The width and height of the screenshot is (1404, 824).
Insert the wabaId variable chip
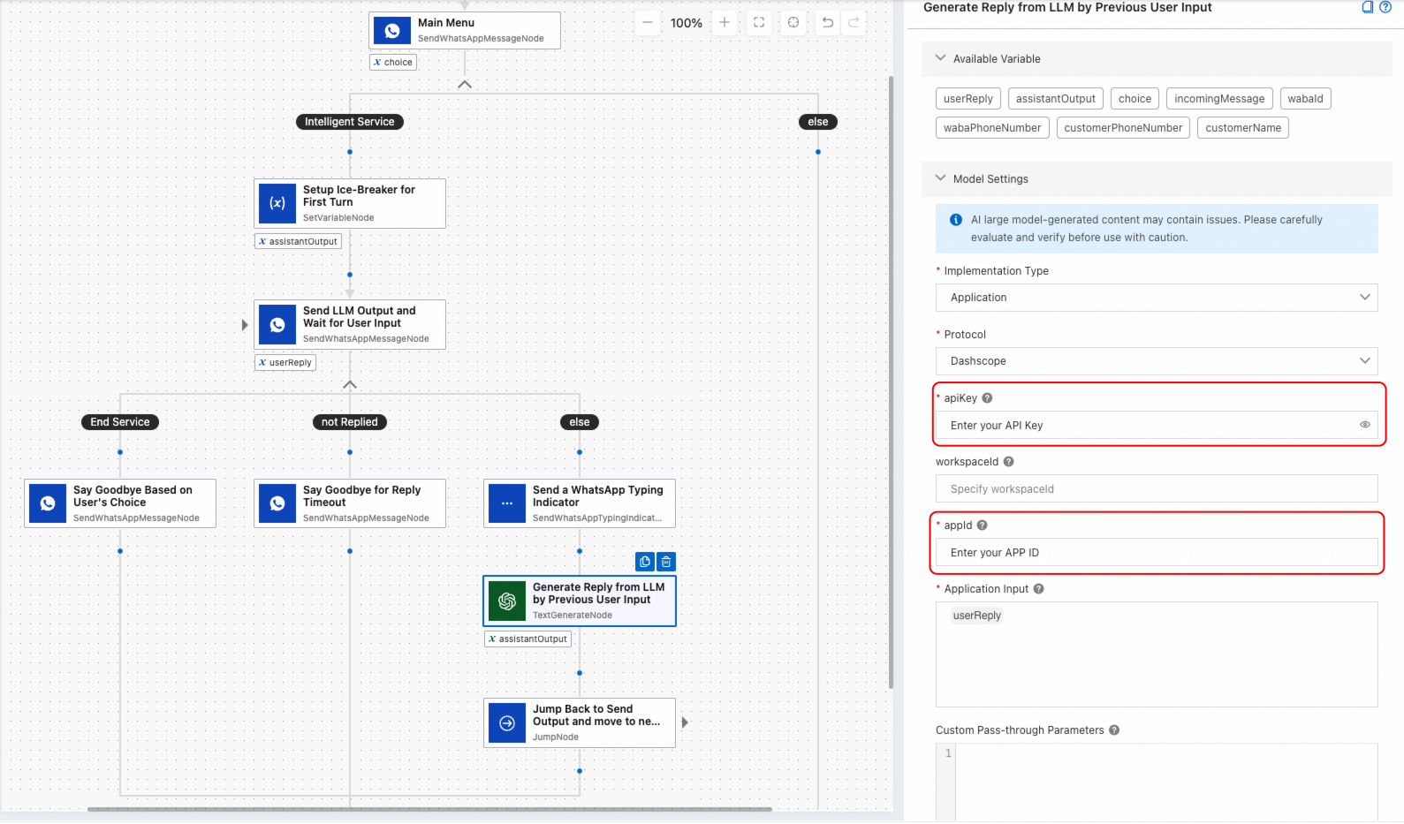click(x=1305, y=99)
